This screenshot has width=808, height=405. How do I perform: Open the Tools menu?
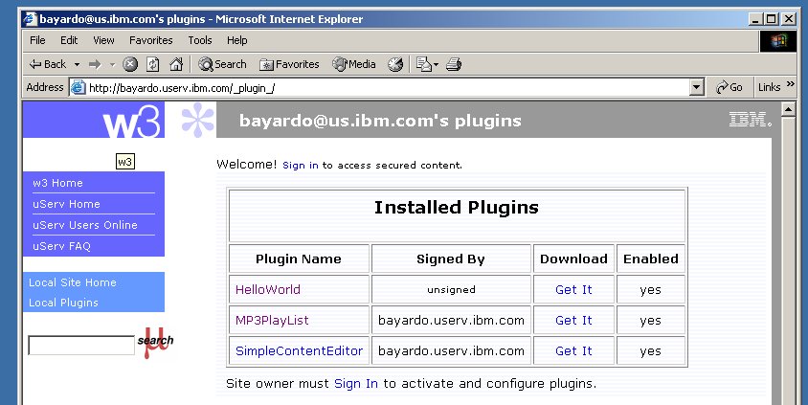(200, 40)
